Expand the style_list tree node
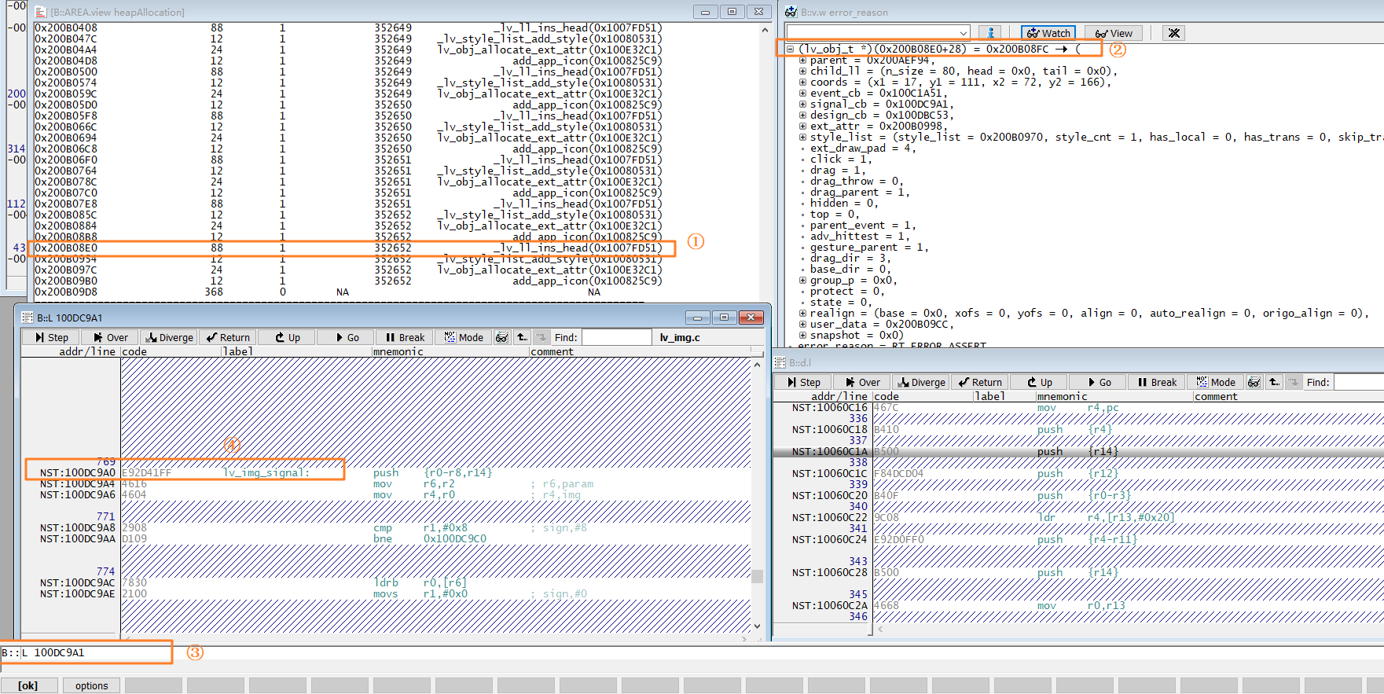 (802, 138)
